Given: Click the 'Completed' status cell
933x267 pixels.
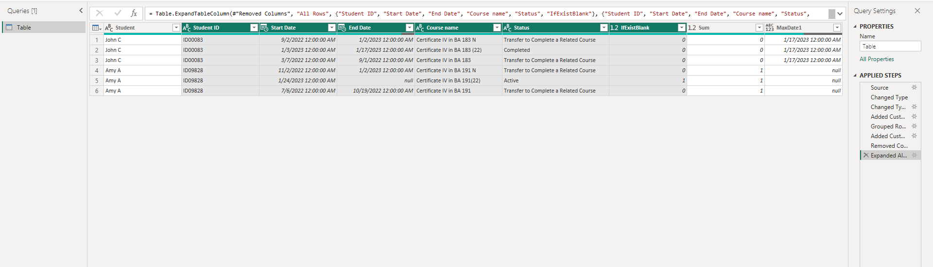Looking at the screenshot, I should pyautogui.click(x=555, y=50).
